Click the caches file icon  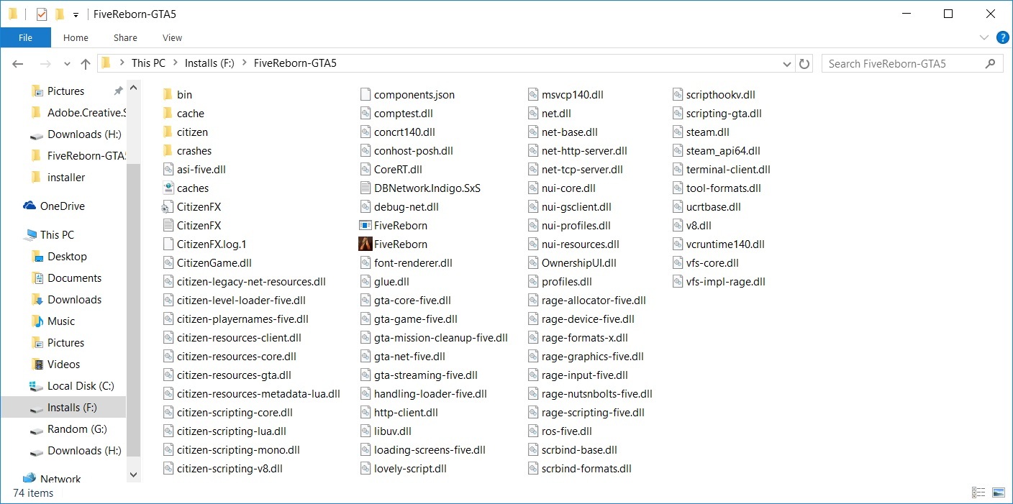coord(168,188)
